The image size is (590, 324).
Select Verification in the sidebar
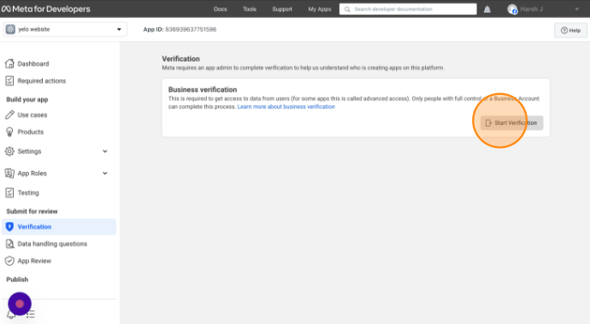tap(59, 227)
